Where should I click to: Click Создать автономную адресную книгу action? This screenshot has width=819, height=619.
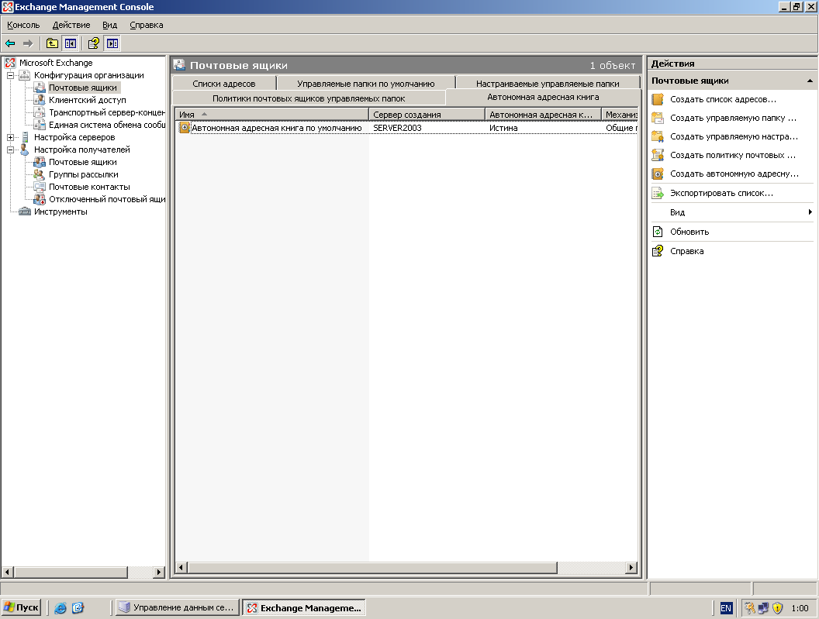tap(734, 174)
